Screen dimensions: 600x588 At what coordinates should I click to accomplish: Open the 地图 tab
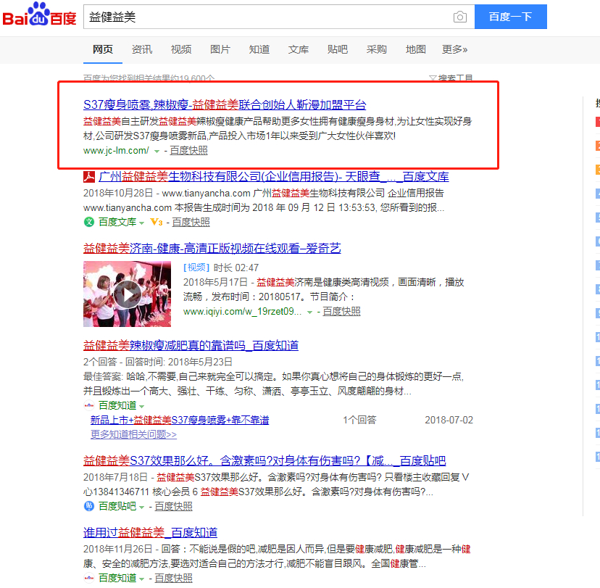point(415,49)
